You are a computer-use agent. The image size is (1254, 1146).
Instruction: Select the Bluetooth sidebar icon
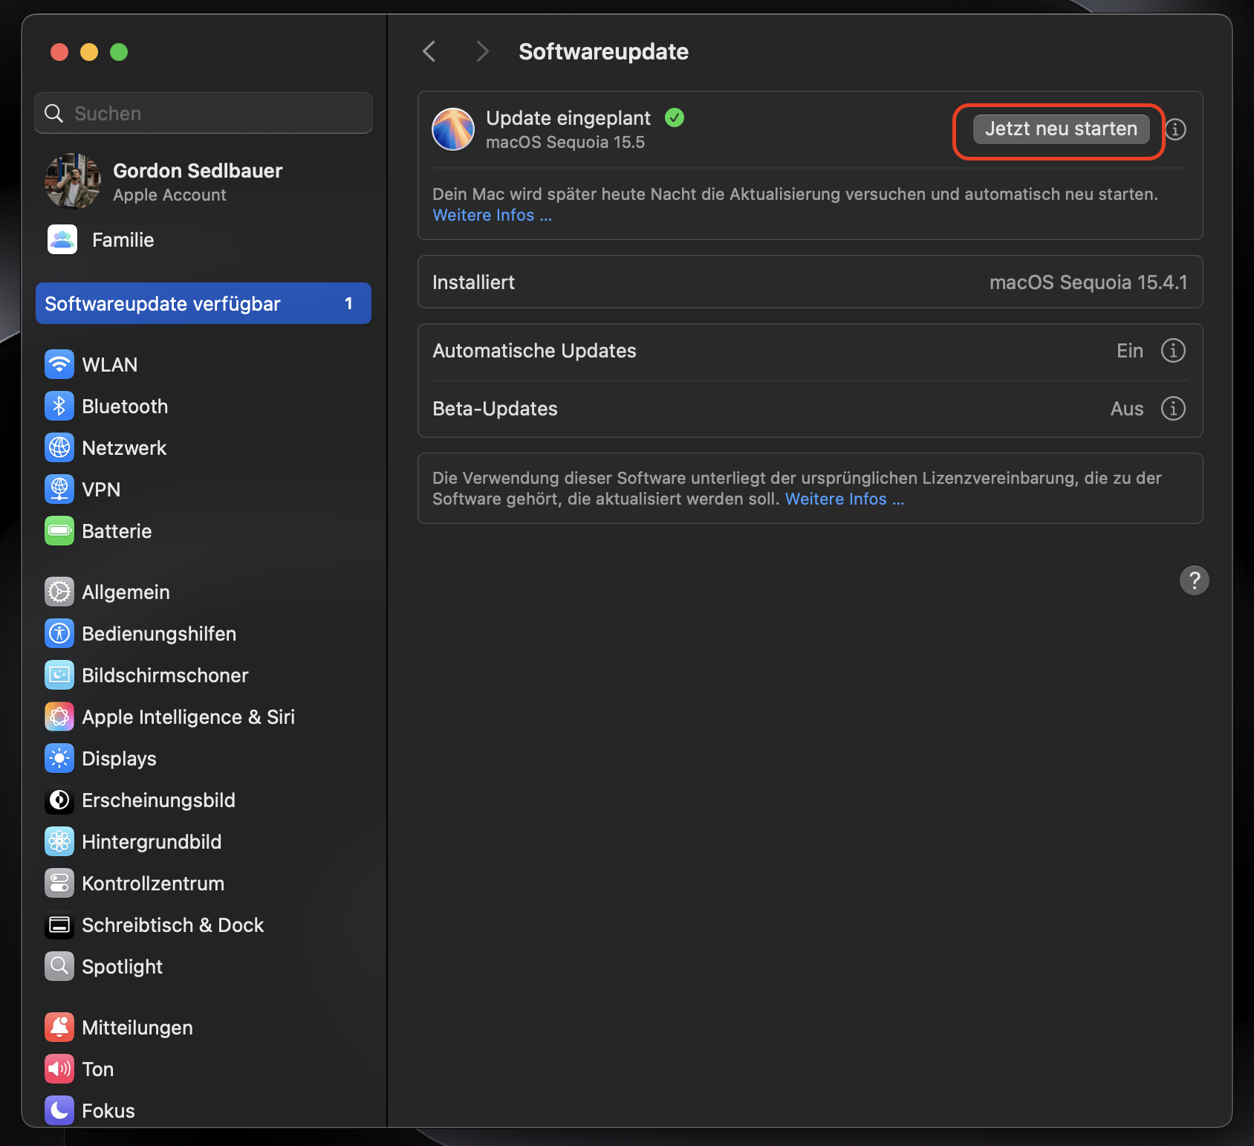click(x=59, y=406)
